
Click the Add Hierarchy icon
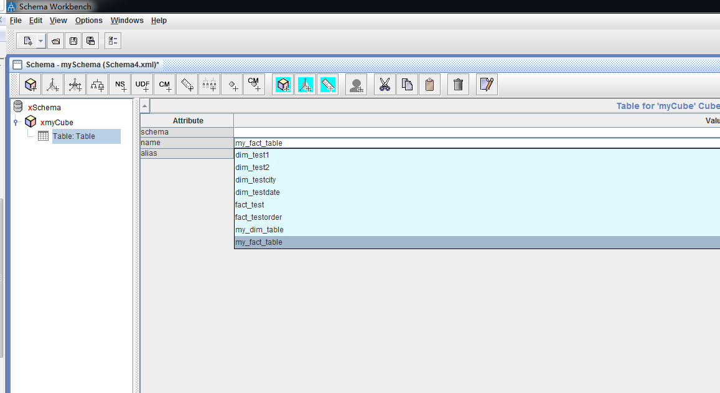point(97,85)
